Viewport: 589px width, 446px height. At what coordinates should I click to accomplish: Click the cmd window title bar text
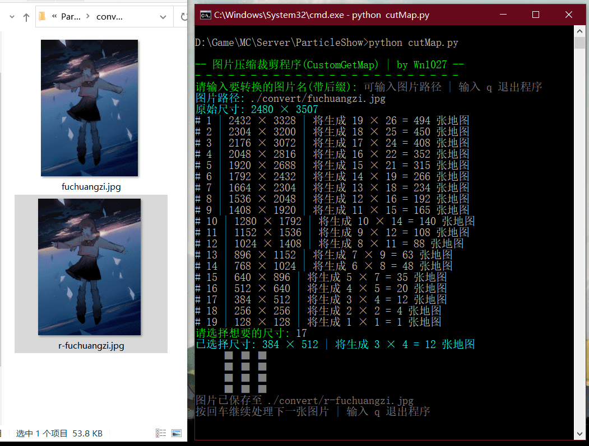[x=322, y=15]
